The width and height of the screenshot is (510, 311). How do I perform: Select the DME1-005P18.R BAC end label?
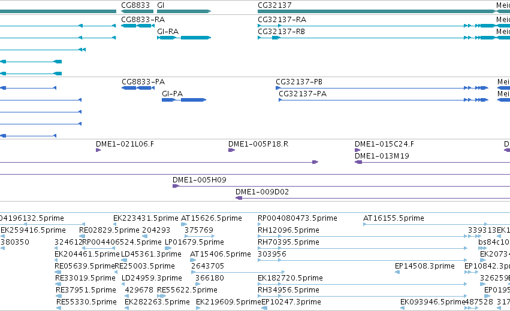[x=258, y=144]
